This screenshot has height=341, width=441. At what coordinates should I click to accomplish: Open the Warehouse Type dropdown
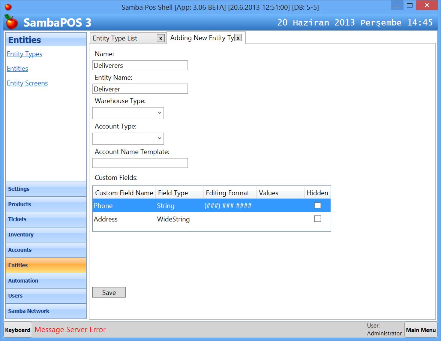click(x=128, y=113)
